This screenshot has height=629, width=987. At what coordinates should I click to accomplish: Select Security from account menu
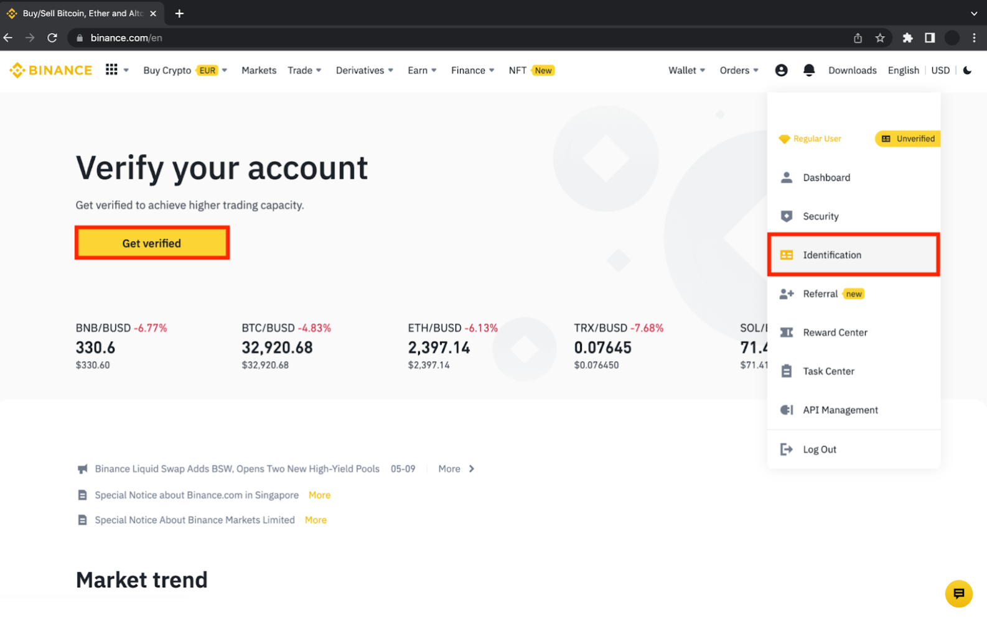[854, 216]
